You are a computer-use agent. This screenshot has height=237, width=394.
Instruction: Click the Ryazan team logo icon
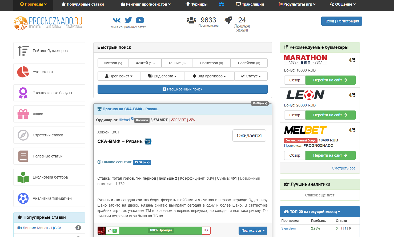coord(148,141)
